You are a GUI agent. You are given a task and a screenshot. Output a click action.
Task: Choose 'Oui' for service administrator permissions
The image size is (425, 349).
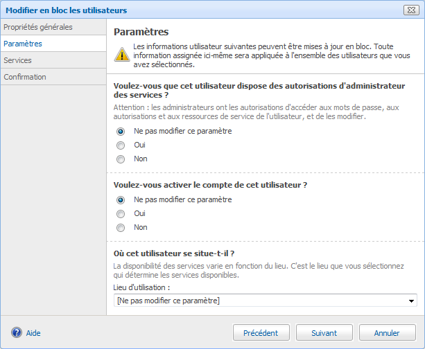[x=121, y=145]
